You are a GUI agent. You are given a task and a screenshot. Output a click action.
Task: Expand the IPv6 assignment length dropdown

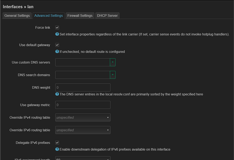point(83,158)
